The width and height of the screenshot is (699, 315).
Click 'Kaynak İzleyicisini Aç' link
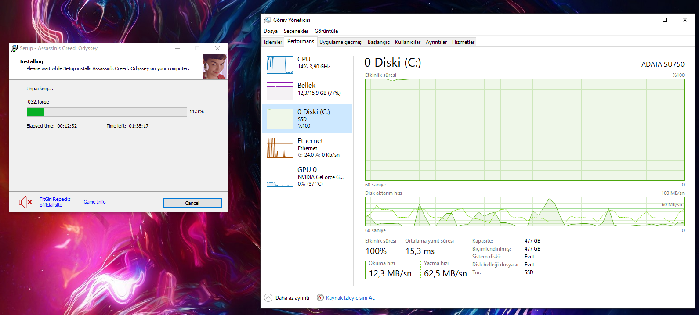click(x=350, y=298)
